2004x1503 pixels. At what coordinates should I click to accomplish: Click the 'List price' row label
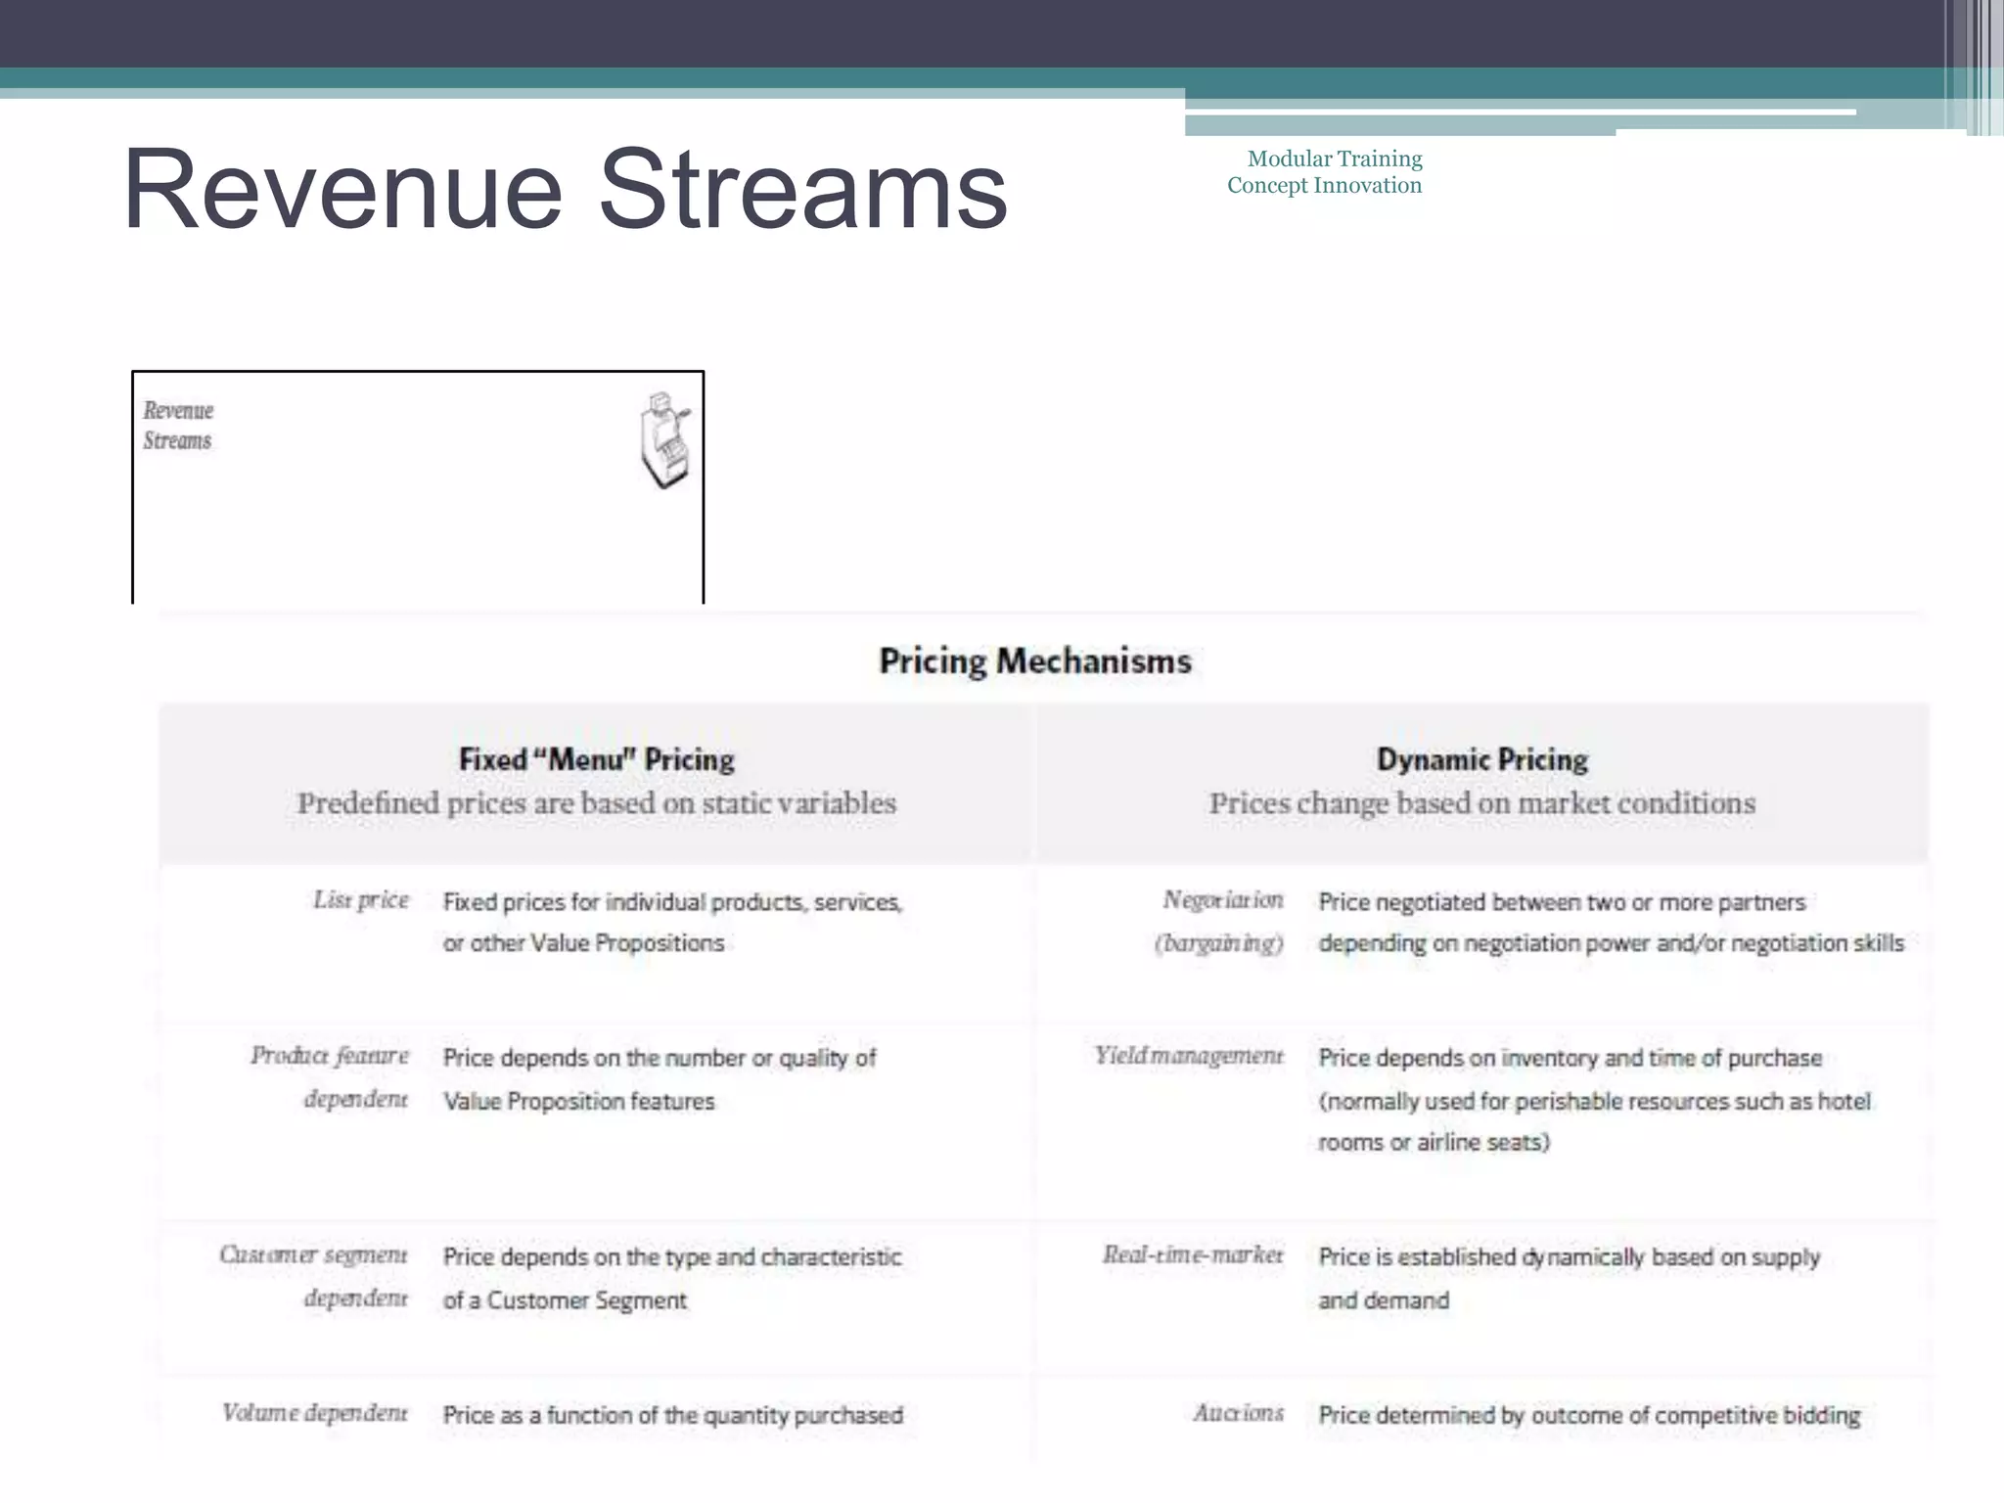tap(361, 900)
